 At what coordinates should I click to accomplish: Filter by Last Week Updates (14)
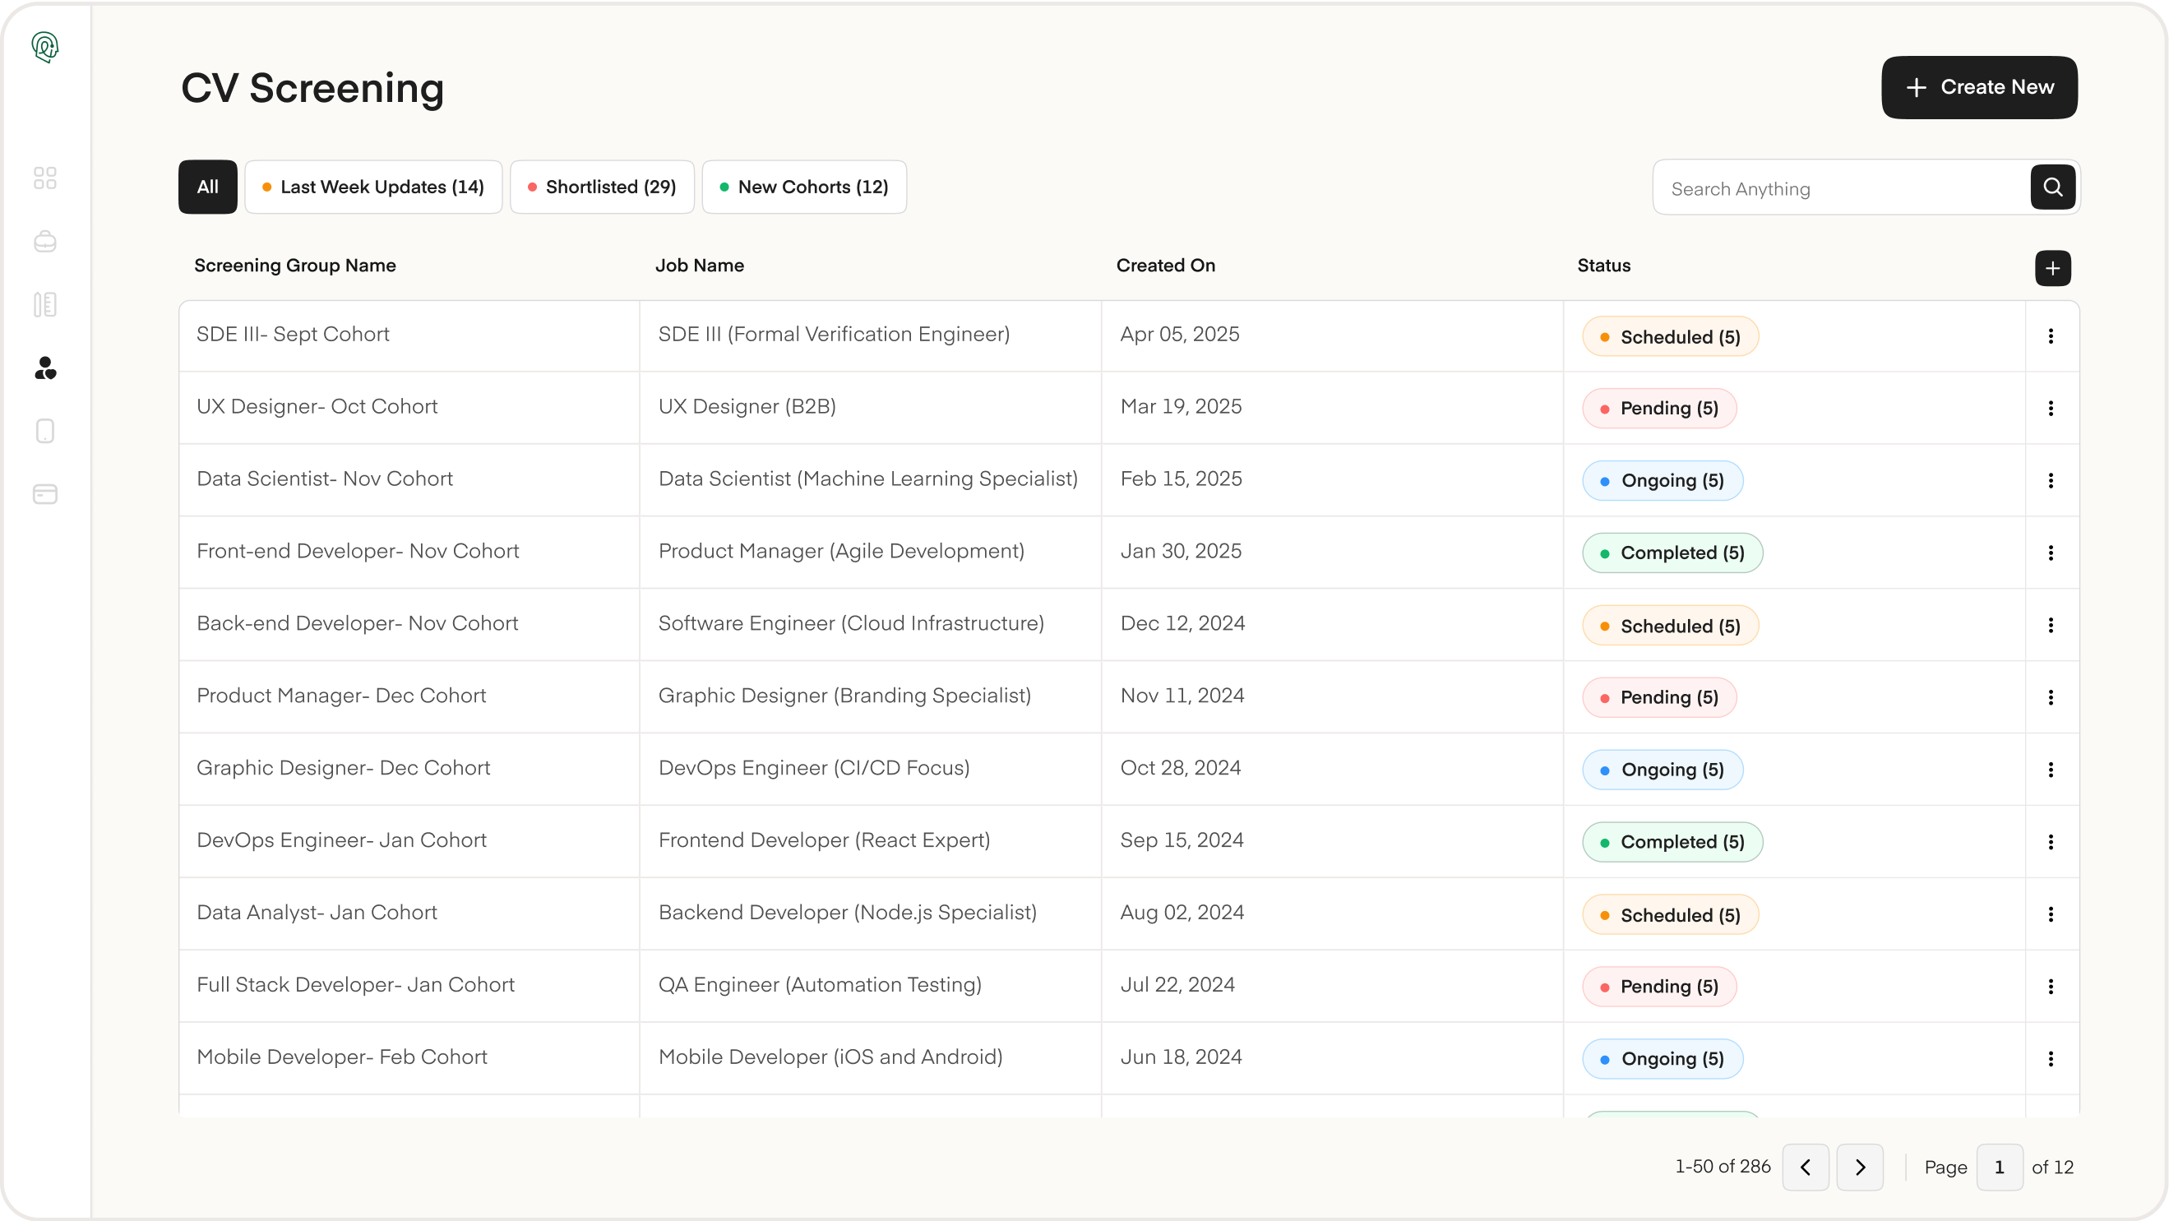click(373, 187)
